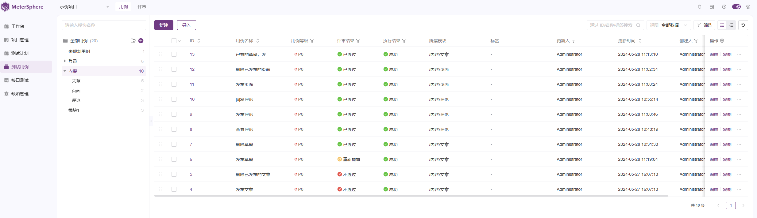Click the 新建 button
757x218 pixels.
(x=164, y=25)
